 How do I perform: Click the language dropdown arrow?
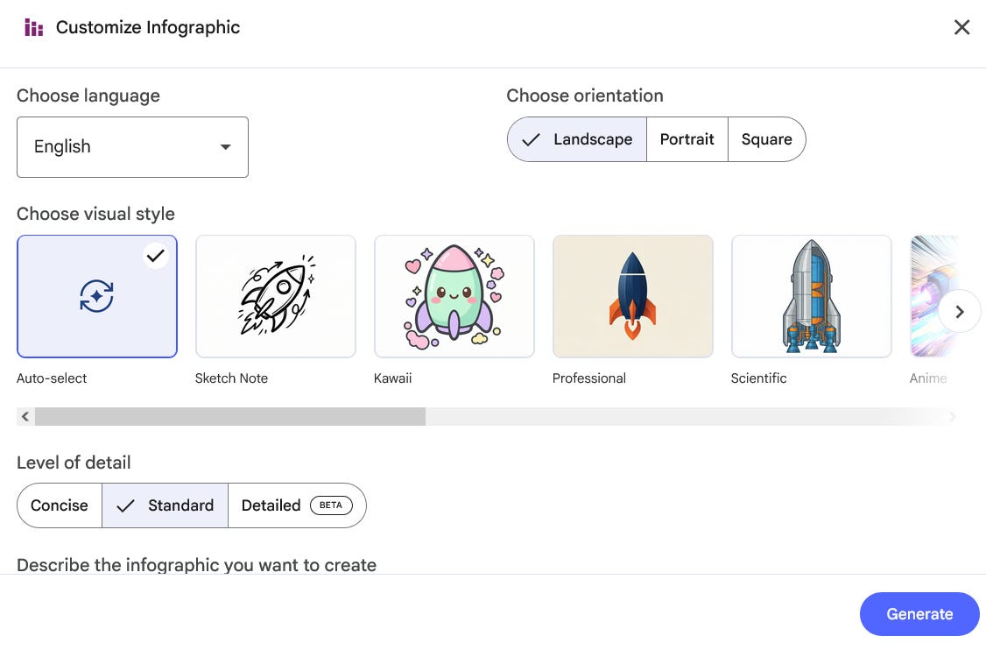pyautogui.click(x=225, y=147)
